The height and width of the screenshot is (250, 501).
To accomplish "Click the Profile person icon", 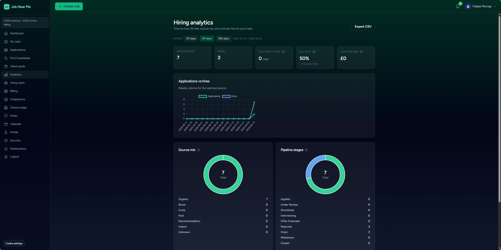I will (x=6, y=132).
